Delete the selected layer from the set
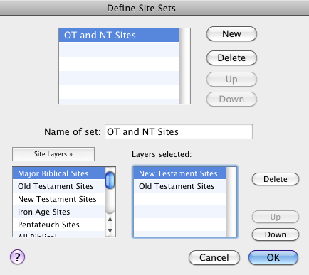 pyautogui.click(x=276, y=179)
